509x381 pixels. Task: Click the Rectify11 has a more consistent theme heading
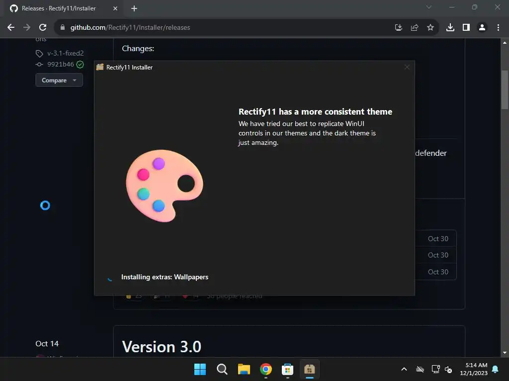(315, 112)
